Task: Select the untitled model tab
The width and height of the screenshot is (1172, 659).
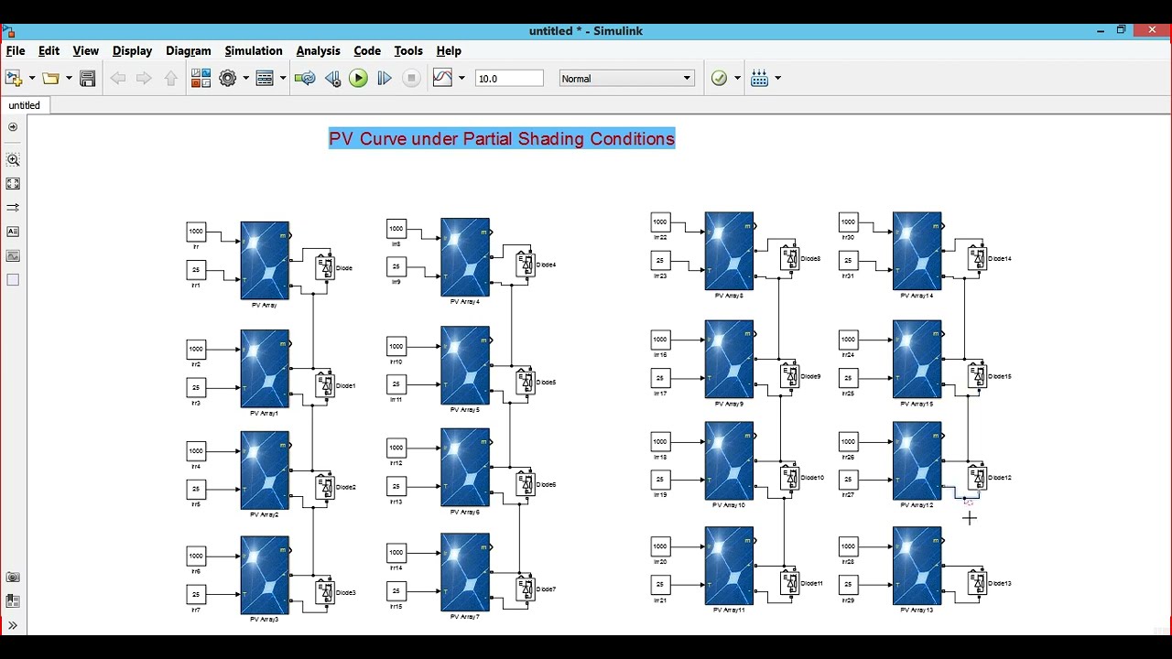Action: pos(25,105)
